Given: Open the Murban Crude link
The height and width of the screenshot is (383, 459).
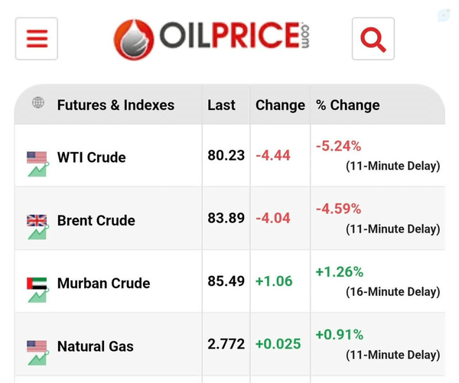Looking at the screenshot, I should pyautogui.click(x=103, y=283).
